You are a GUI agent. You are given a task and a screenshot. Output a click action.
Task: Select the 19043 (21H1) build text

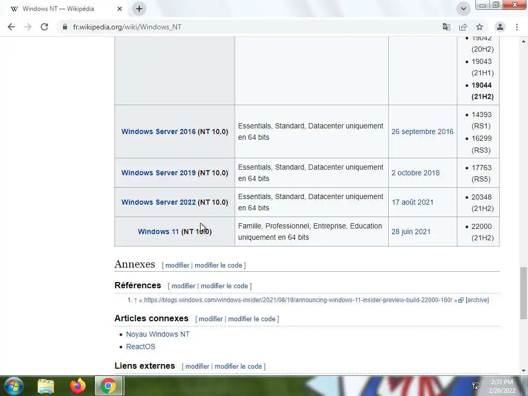(482, 67)
